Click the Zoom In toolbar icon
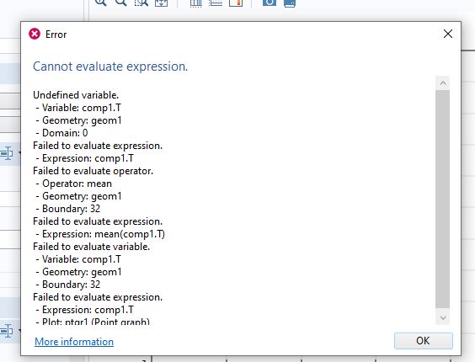 pos(101,3)
